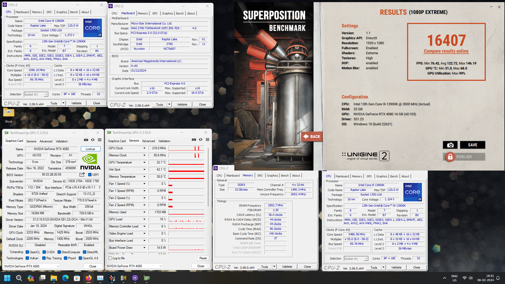
Task: Click the ENG US language indicator
Action: [454, 278]
